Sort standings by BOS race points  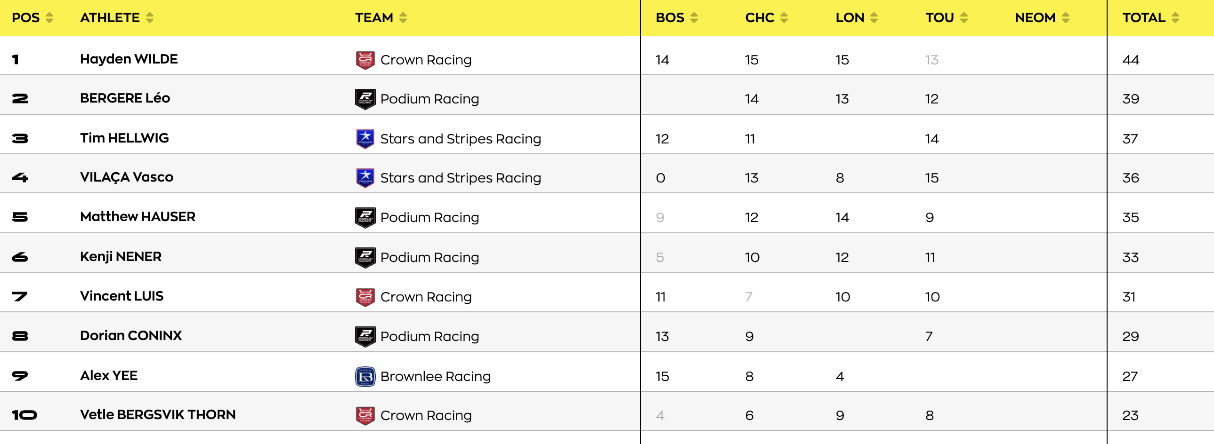(x=694, y=18)
